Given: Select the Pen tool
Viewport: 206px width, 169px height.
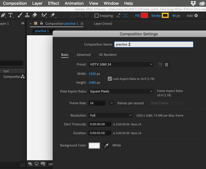Looking at the screenshot, I should [3, 15].
